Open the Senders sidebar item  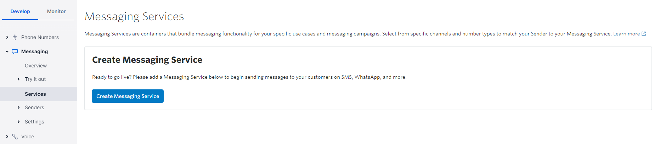[34, 107]
